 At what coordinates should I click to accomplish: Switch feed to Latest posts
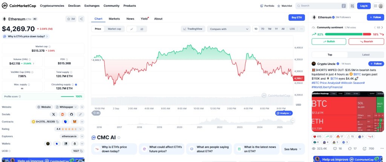[366, 55]
